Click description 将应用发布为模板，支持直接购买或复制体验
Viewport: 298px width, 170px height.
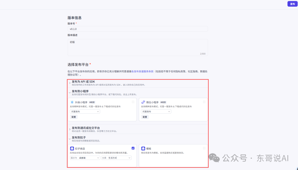coord(163,153)
